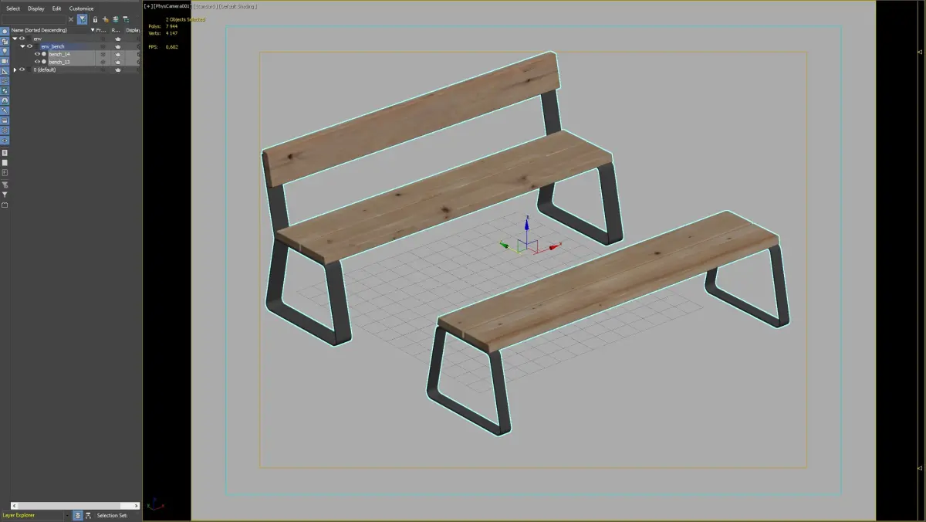Open the PhysCamera001 viewport menu
Image resolution: width=926 pixels, height=522 pixels.
click(171, 6)
